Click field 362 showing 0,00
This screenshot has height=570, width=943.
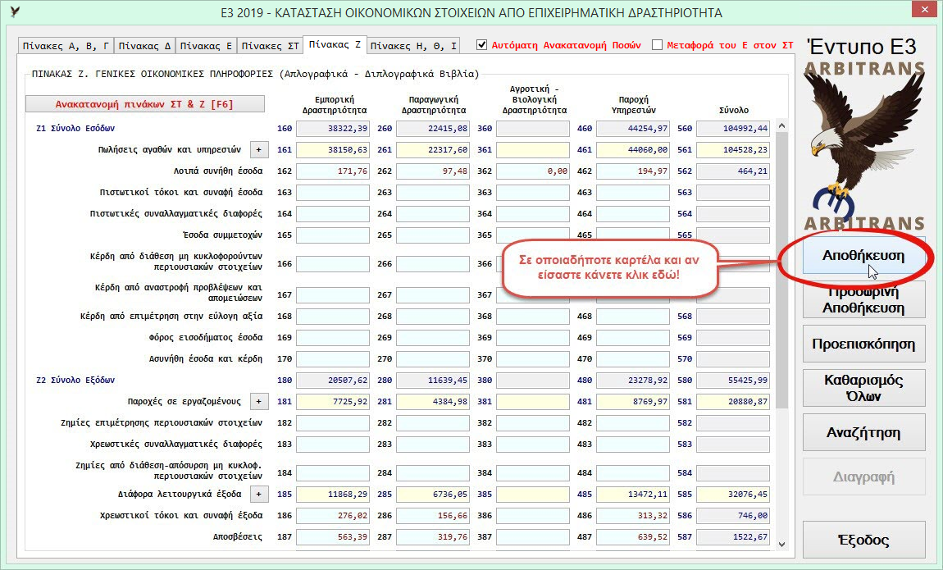point(533,171)
